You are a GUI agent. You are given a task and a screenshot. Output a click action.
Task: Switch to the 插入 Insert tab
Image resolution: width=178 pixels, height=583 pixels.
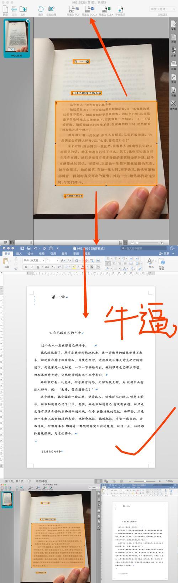(19, 254)
